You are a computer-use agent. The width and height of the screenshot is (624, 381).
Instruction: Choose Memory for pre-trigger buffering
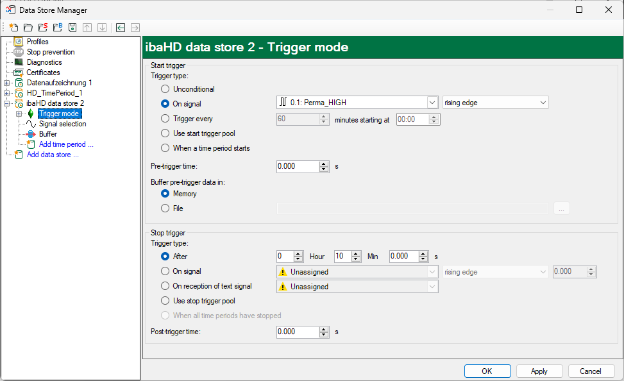coord(165,194)
